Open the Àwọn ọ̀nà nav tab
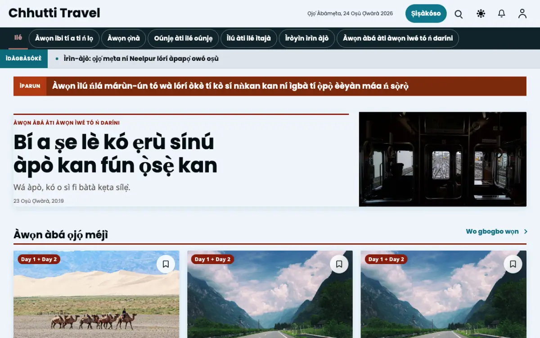 click(x=124, y=39)
